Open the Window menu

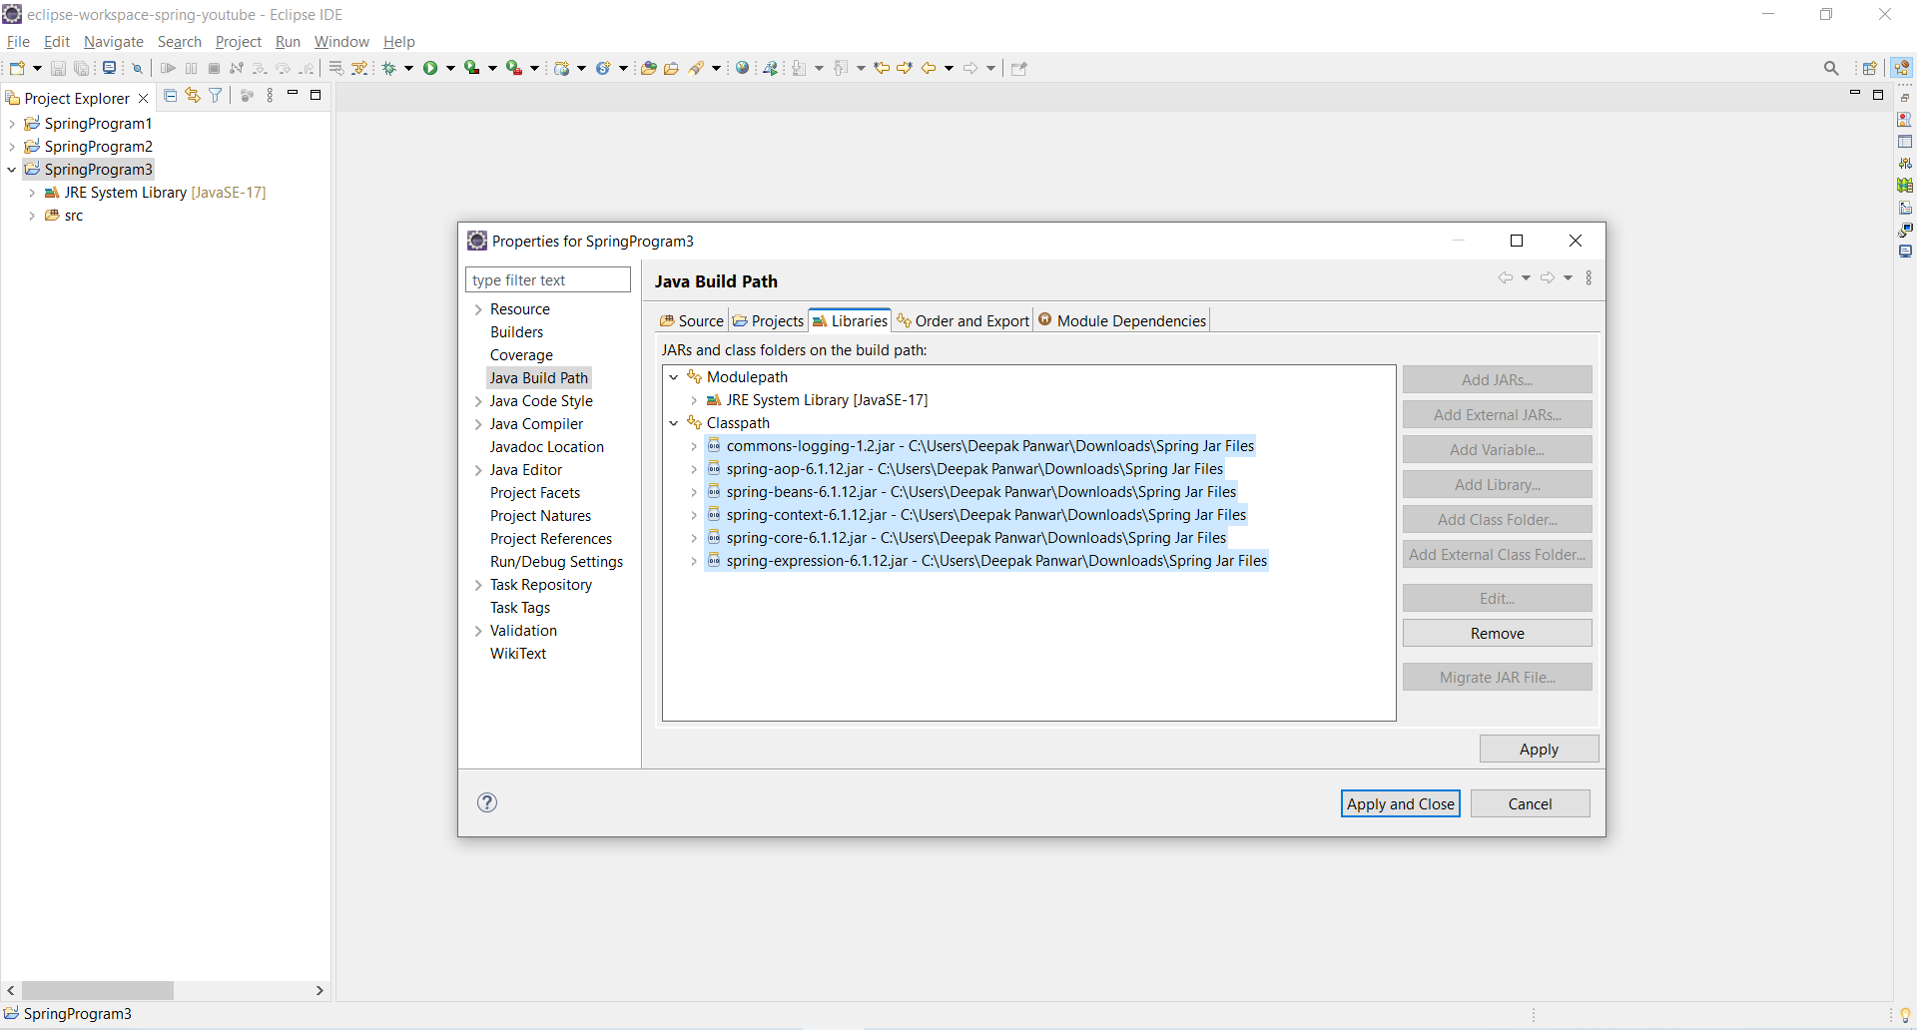341,42
